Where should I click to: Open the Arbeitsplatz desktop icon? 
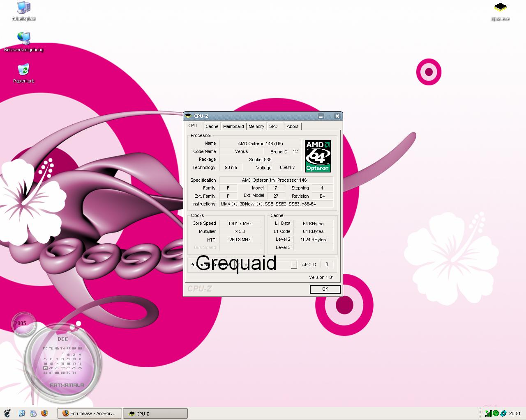point(24,11)
